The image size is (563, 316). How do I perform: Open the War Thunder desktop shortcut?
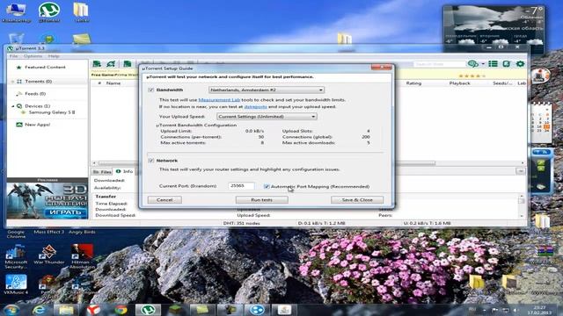pyautogui.click(x=49, y=255)
